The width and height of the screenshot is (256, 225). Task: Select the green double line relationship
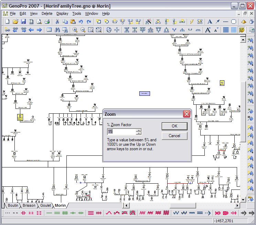point(57,213)
